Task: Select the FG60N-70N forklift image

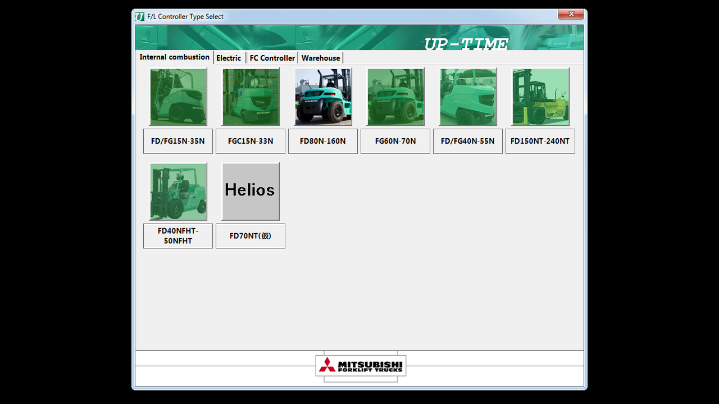Action: (x=395, y=97)
